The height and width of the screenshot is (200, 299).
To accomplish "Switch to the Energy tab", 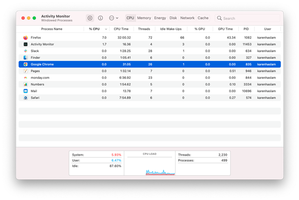I will click(x=160, y=18).
